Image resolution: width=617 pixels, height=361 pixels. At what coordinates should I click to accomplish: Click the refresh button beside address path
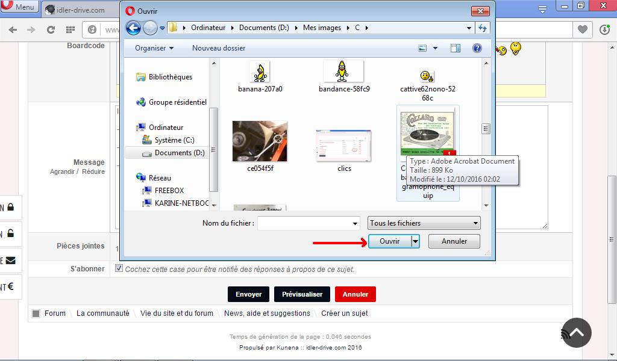pos(482,28)
